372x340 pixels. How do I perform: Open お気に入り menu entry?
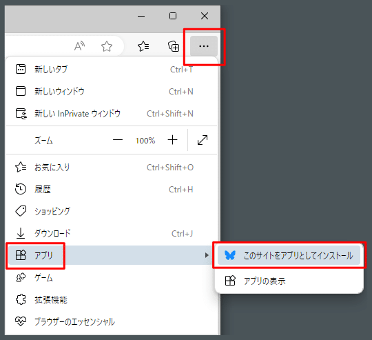click(x=112, y=168)
